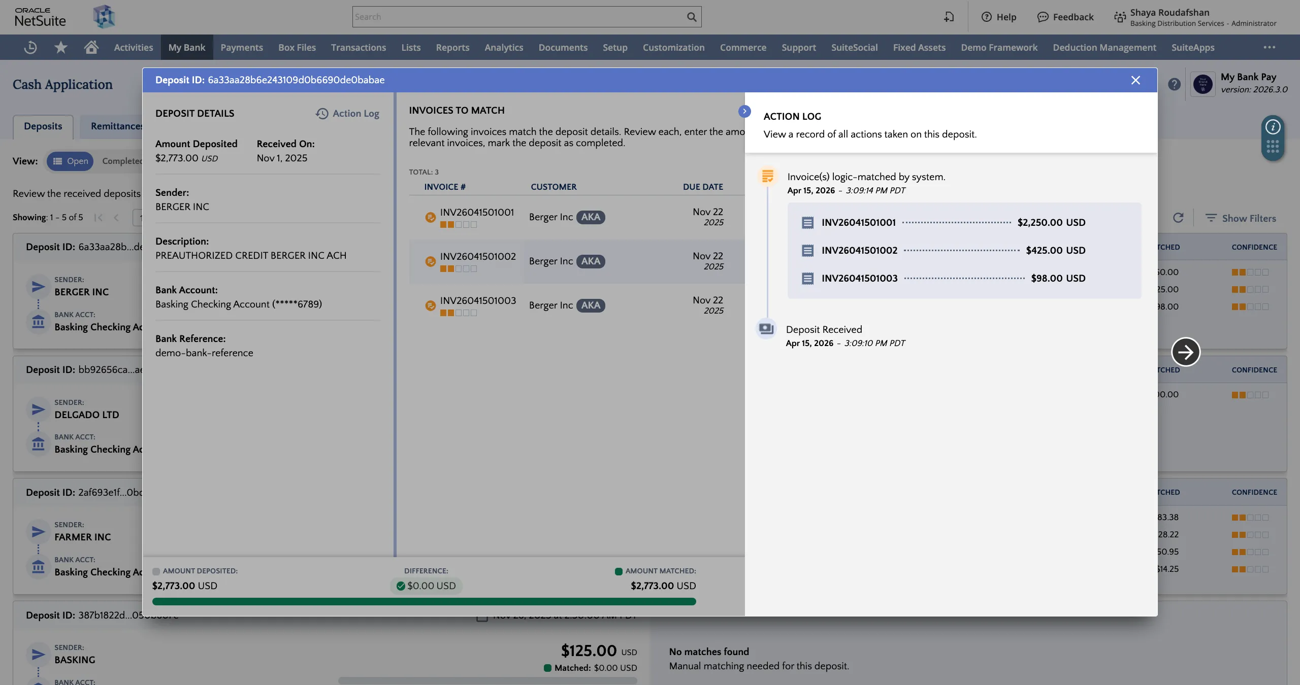Image resolution: width=1300 pixels, height=685 pixels.
Task: Open the My Bank menu
Action: pos(187,47)
